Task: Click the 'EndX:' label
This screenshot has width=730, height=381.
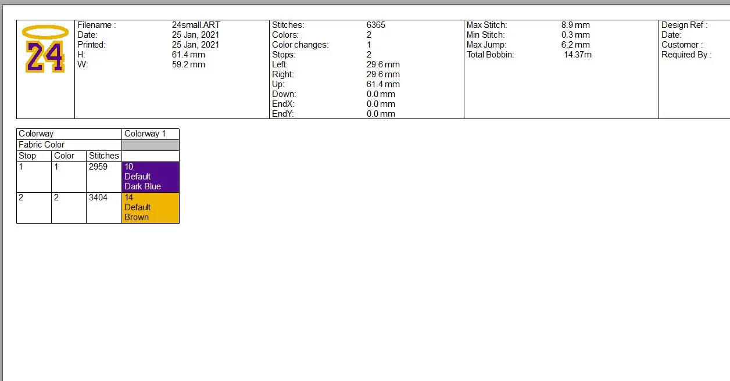Action: pos(283,104)
